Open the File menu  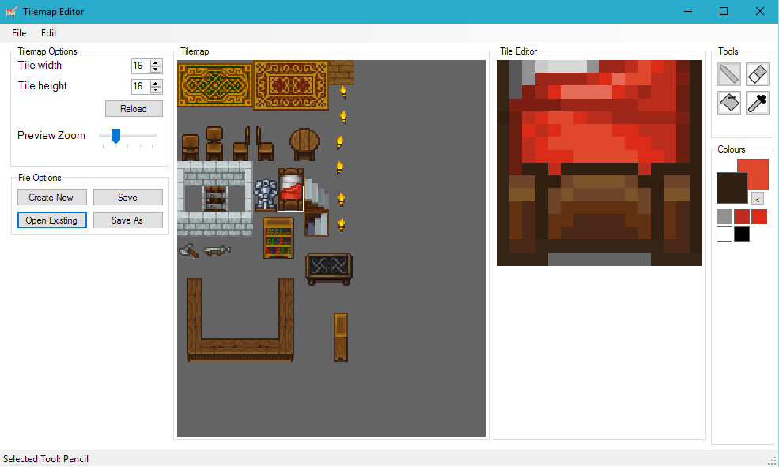click(19, 33)
